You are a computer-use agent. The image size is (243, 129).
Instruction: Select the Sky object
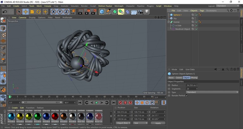pos(175,19)
